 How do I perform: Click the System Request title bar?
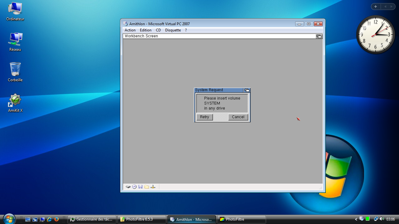(219, 90)
